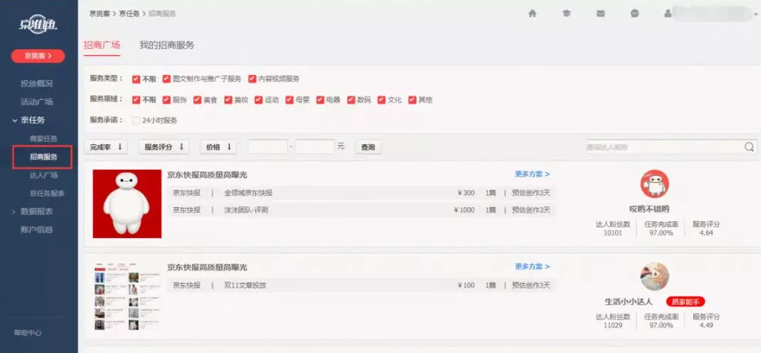Open the graduation cap learning icon
Viewport: 761px width, 353px height.
[x=567, y=14]
